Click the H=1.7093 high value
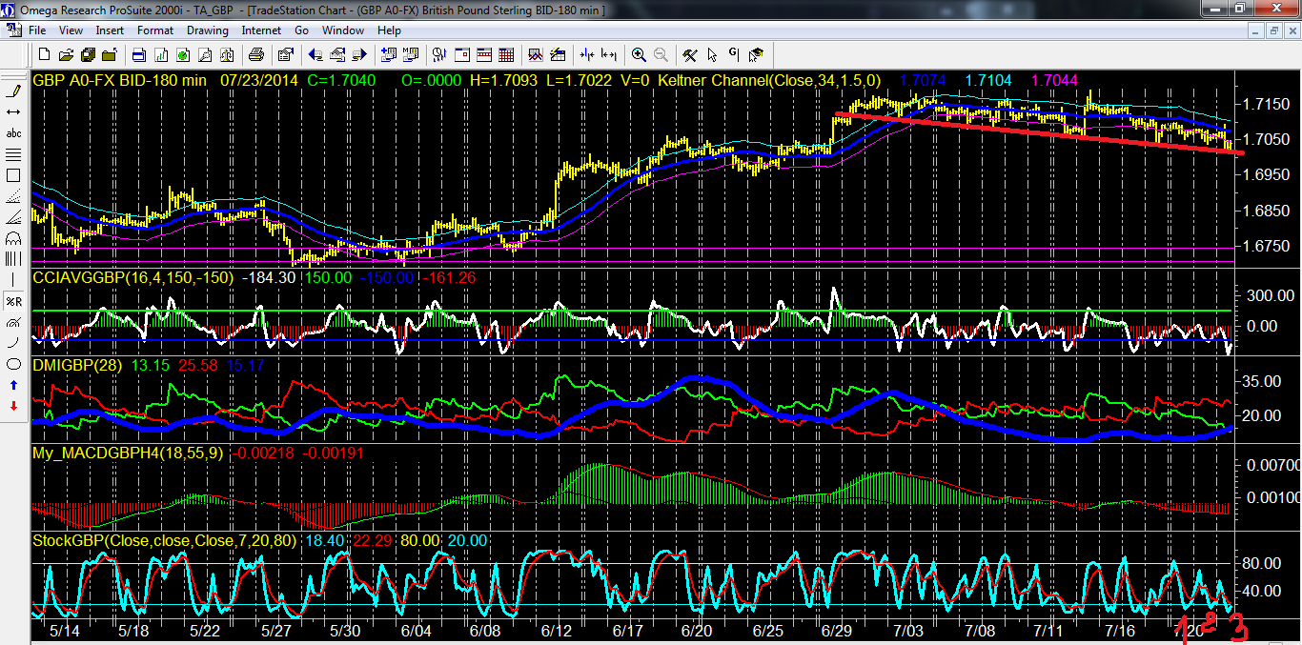 pos(505,80)
